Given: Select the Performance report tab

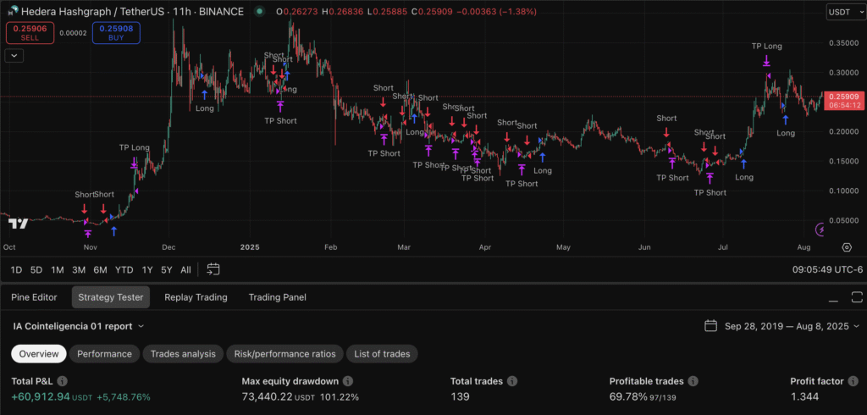Looking at the screenshot, I should (104, 353).
